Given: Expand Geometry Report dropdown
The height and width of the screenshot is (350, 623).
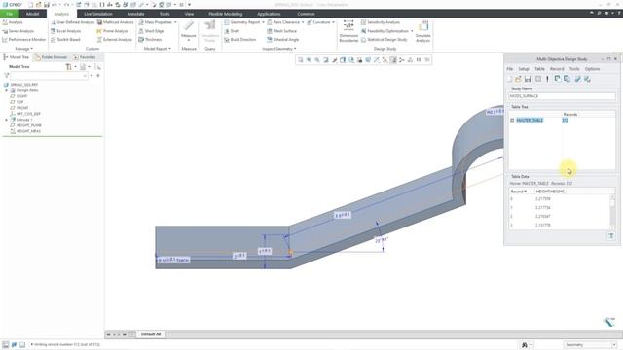Looking at the screenshot, I should 263,22.
